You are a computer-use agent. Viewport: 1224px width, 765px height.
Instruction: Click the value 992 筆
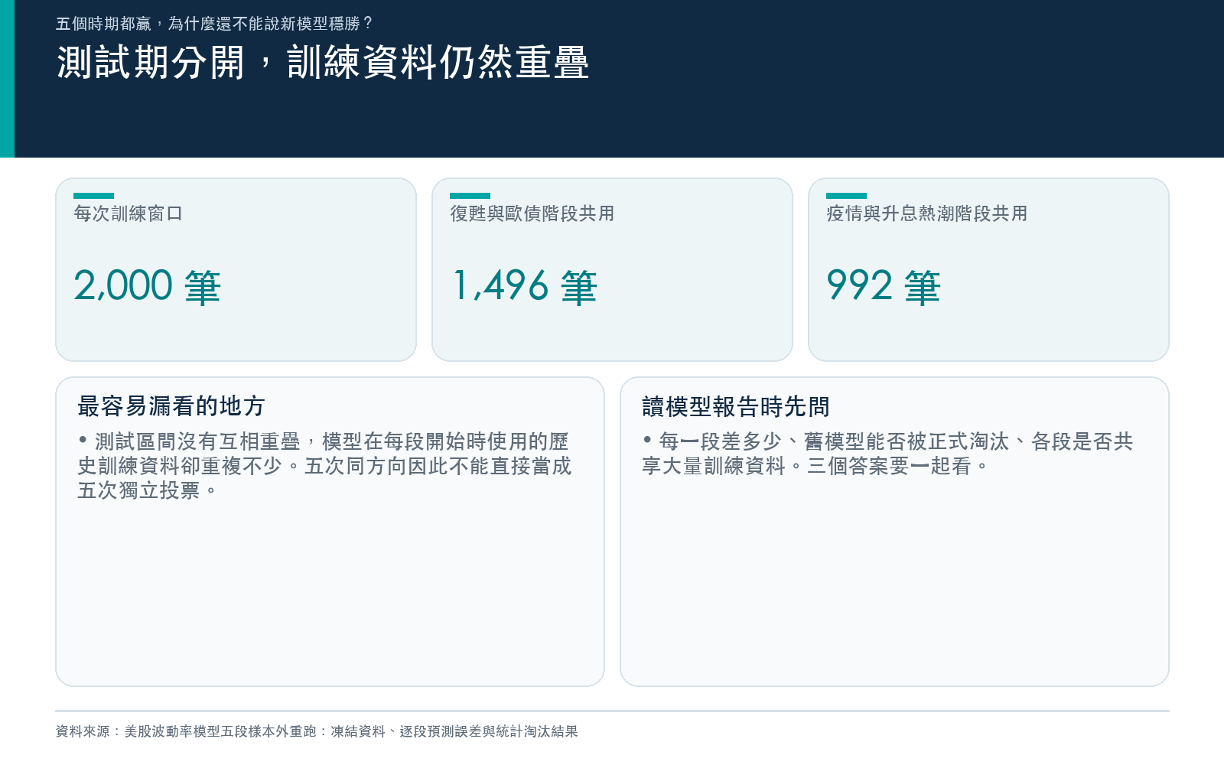[884, 287]
